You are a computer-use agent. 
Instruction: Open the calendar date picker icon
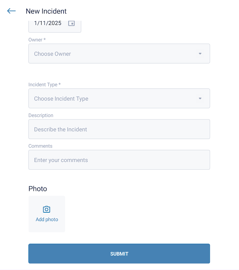pyautogui.click(x=71, y=23)
